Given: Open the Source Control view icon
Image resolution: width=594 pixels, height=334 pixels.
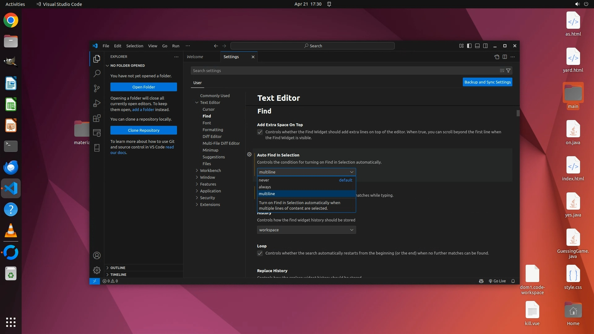Looking at the screenshot, I should click(x=97, y=88).
